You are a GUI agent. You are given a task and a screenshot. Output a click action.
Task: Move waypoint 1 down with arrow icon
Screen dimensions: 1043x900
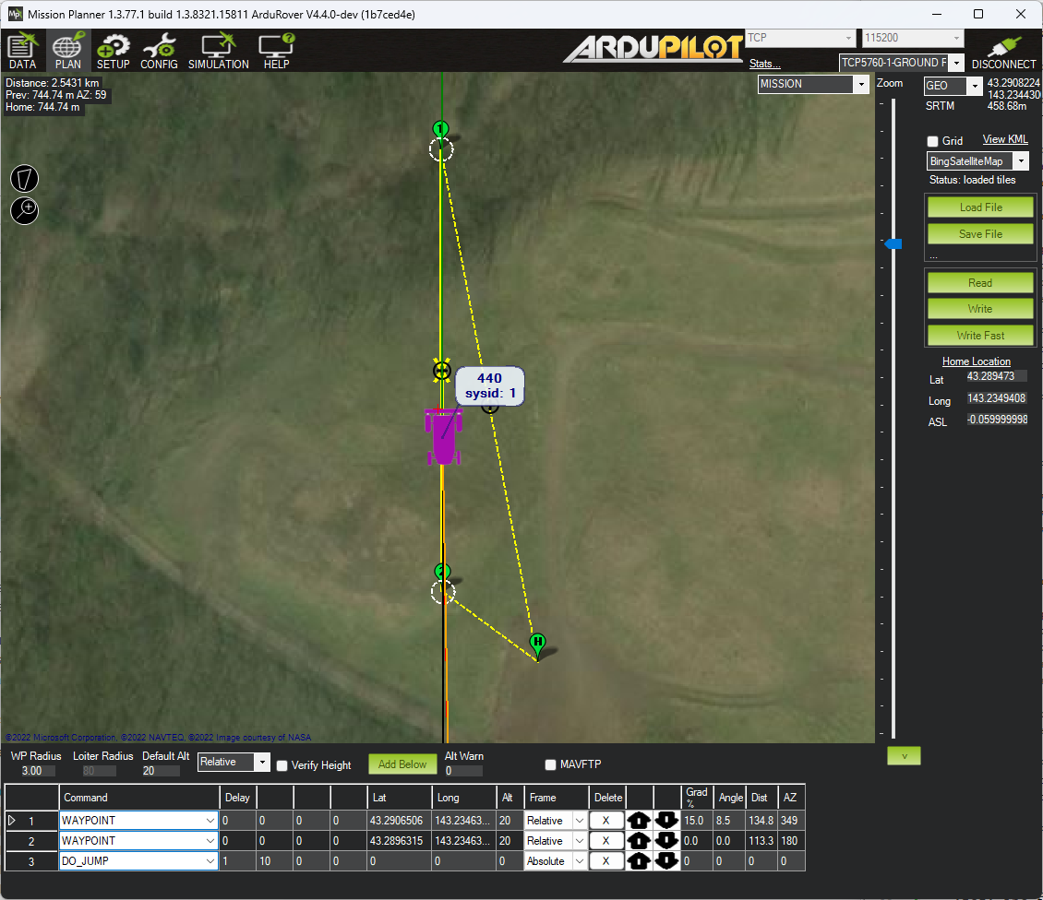667,820
